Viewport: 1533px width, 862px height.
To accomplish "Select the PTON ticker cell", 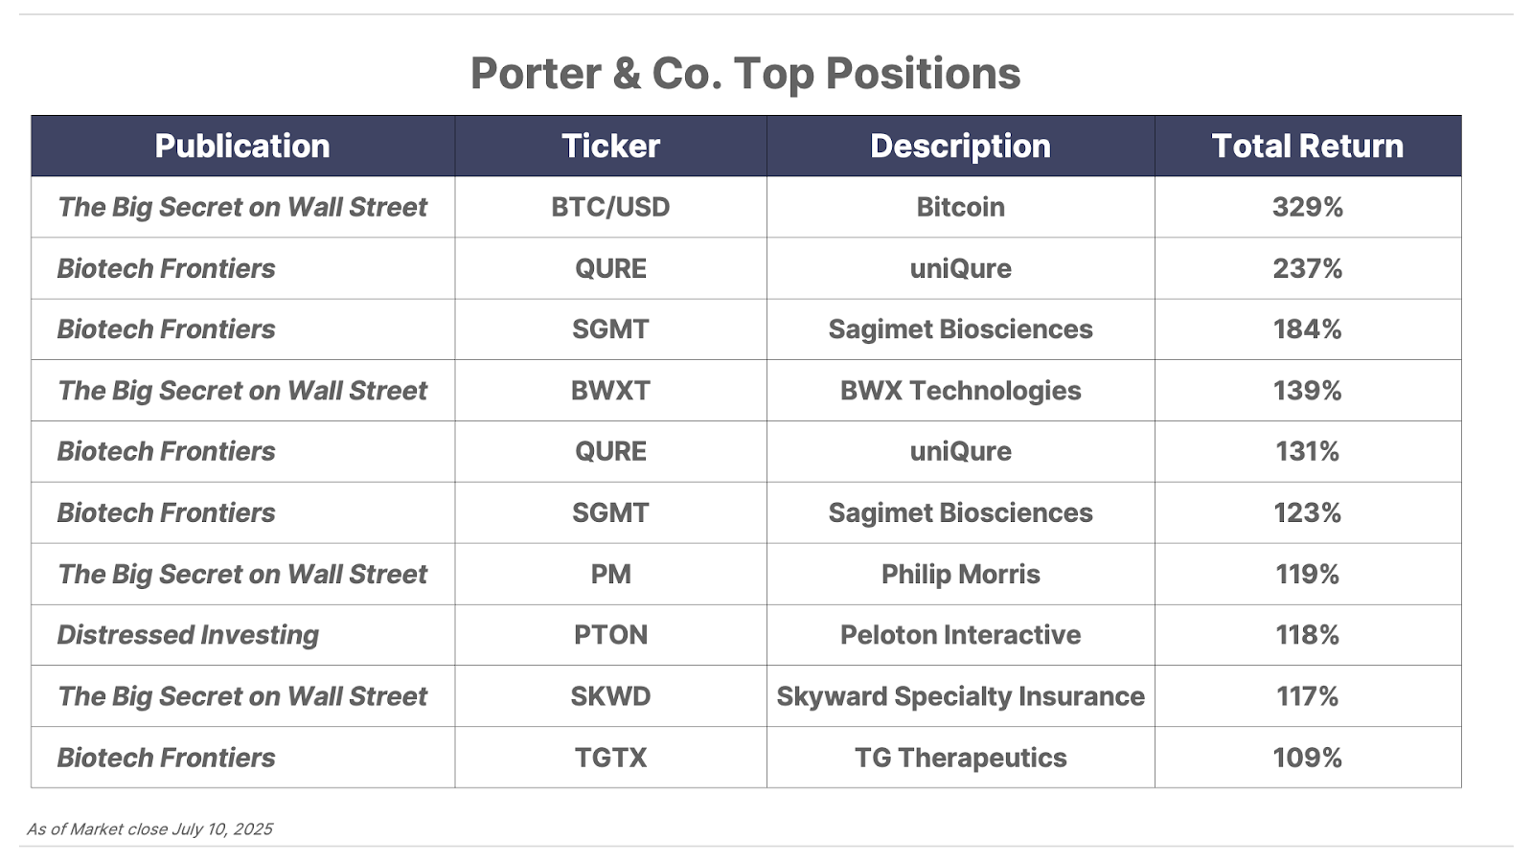I will click(610, 635).
